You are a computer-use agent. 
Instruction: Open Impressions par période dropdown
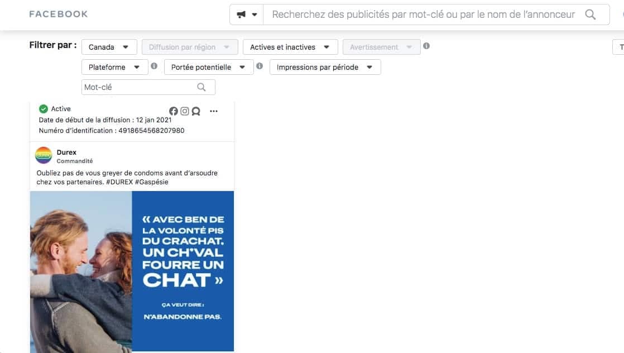coord(325,67)
